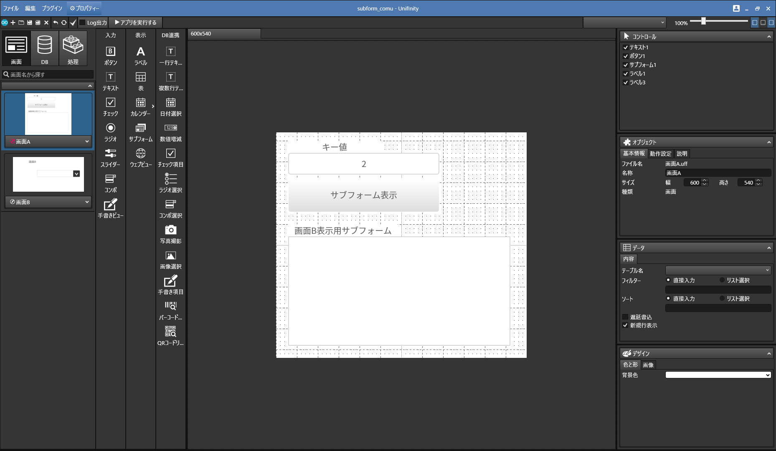This screenshot has width=776, height=451.
Task: Uncheck サブフォーム1 in control list
Action: tap(625, 65)
